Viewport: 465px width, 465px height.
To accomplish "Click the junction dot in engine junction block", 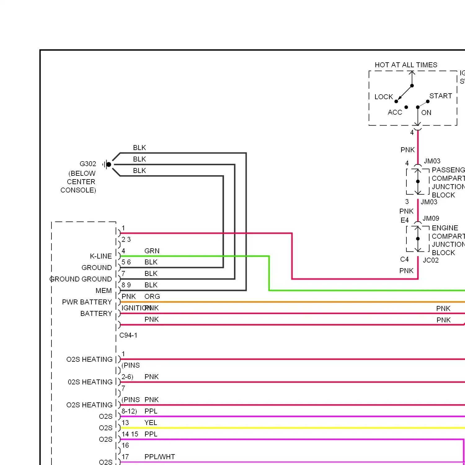I will click(418, 239).
